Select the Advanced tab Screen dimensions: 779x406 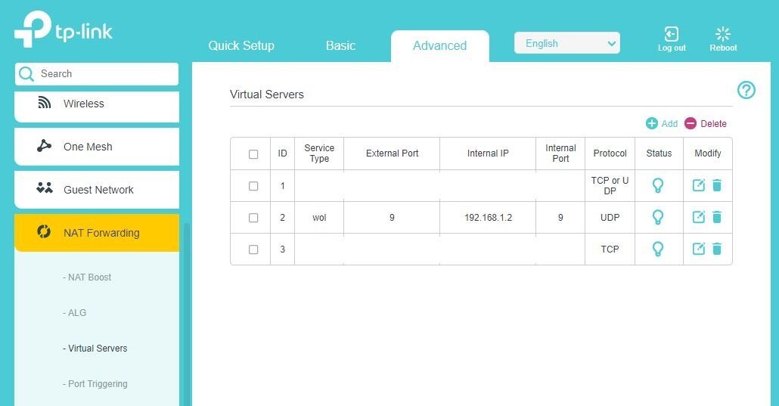click(x=439, y=46)
